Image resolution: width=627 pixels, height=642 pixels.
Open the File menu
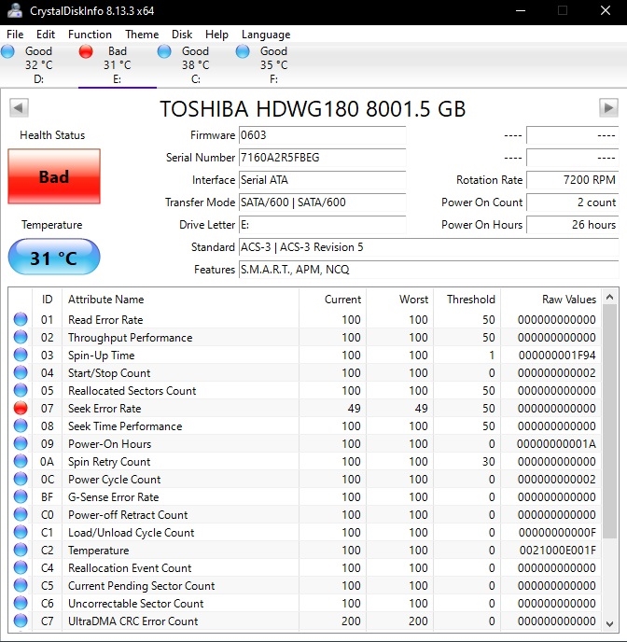[x=15, y=35]
